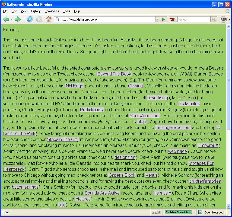Click the button earings link
232x217 pixels.
coord(25,187)
